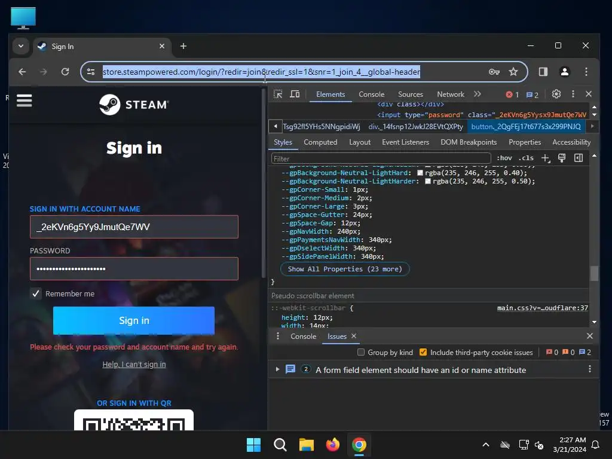
Task: Switch to the Sources tab
Action: coord(410,94)
